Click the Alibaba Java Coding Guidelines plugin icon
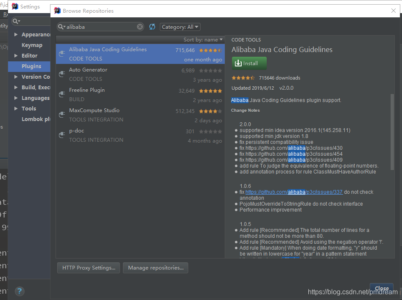 pos(62,54)
